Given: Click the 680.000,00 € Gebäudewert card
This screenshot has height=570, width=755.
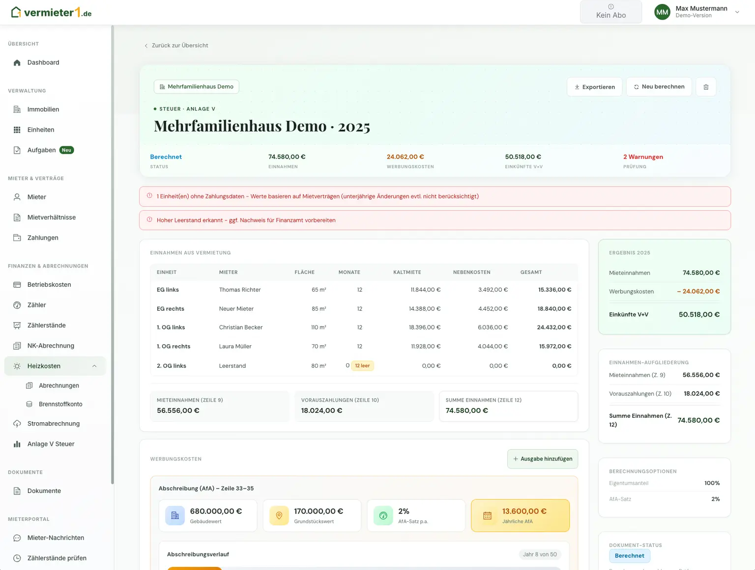Looking at the screenshot, I should [208, 516].
